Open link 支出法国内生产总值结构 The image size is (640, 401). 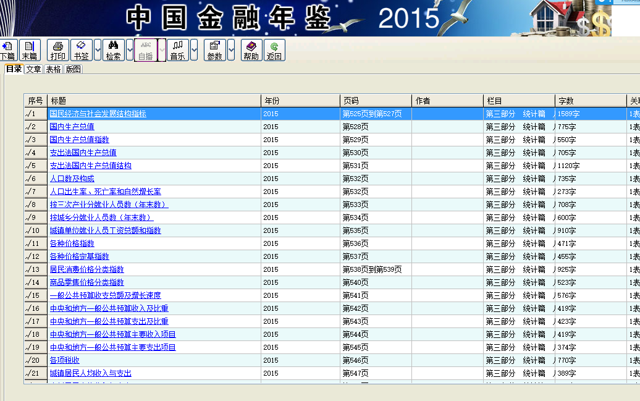pyautogui.click(x=91, y=166)
